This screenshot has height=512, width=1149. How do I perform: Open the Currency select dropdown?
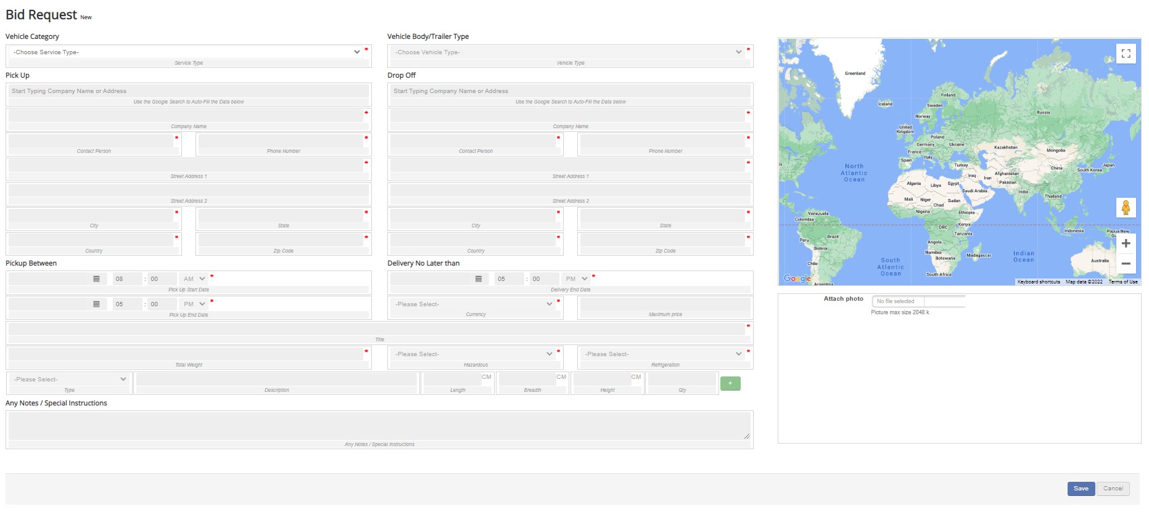point(474,304)
